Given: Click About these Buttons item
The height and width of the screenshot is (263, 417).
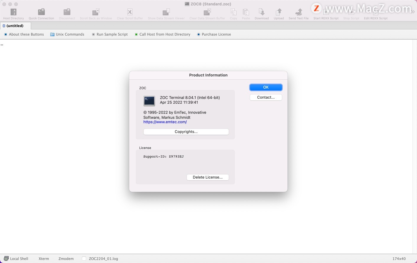Looking at the screenshot, I should point(24,34).
